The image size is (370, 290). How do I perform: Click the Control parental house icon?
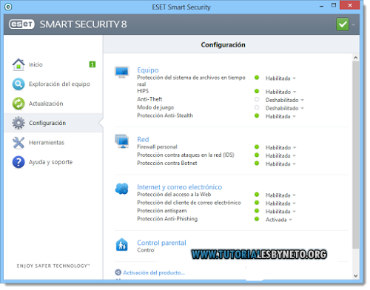pos(122,245)
